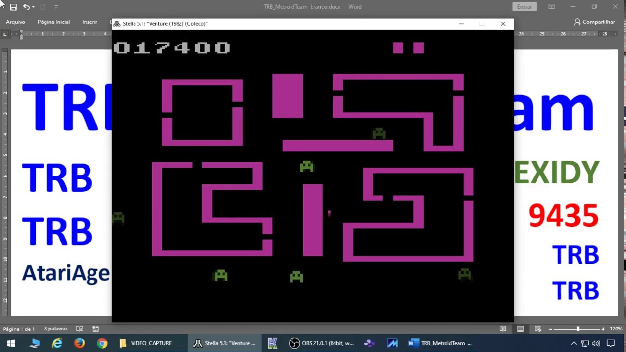The image size is (626, 352).
Task: Click the Stella 5.1 taskbar button
Action: 224,343
